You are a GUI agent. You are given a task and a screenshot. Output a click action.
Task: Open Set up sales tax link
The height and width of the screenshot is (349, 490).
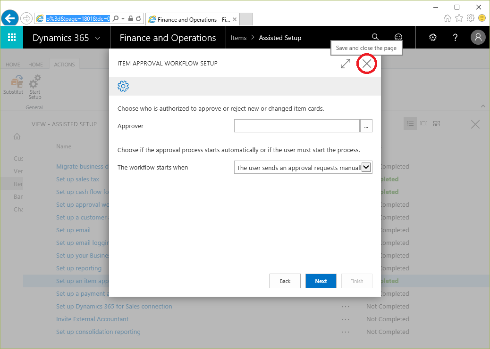[x=77, y=179]
